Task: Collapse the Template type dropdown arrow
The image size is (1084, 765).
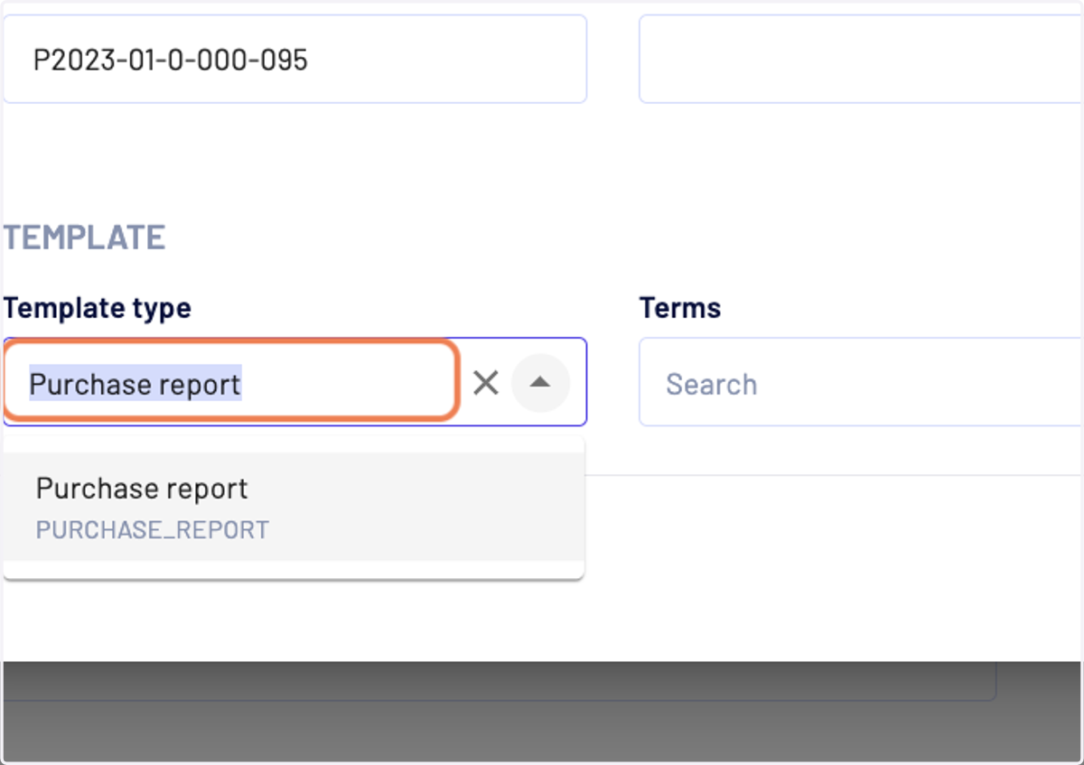Action: [x=540, y=383]
